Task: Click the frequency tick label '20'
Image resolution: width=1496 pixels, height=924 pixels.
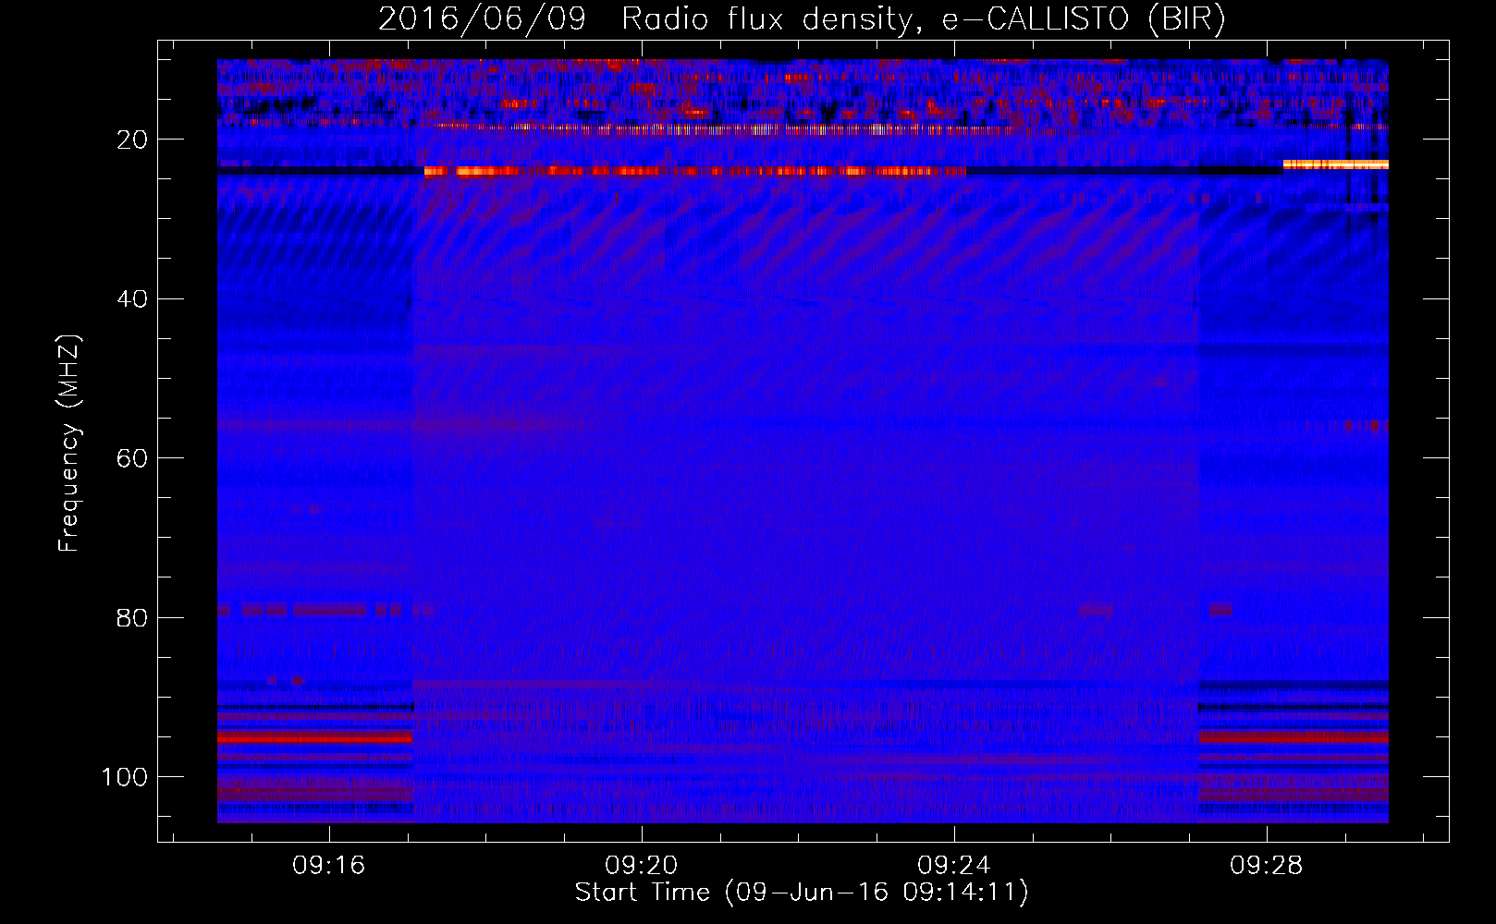Action: (x=132, y=140)
